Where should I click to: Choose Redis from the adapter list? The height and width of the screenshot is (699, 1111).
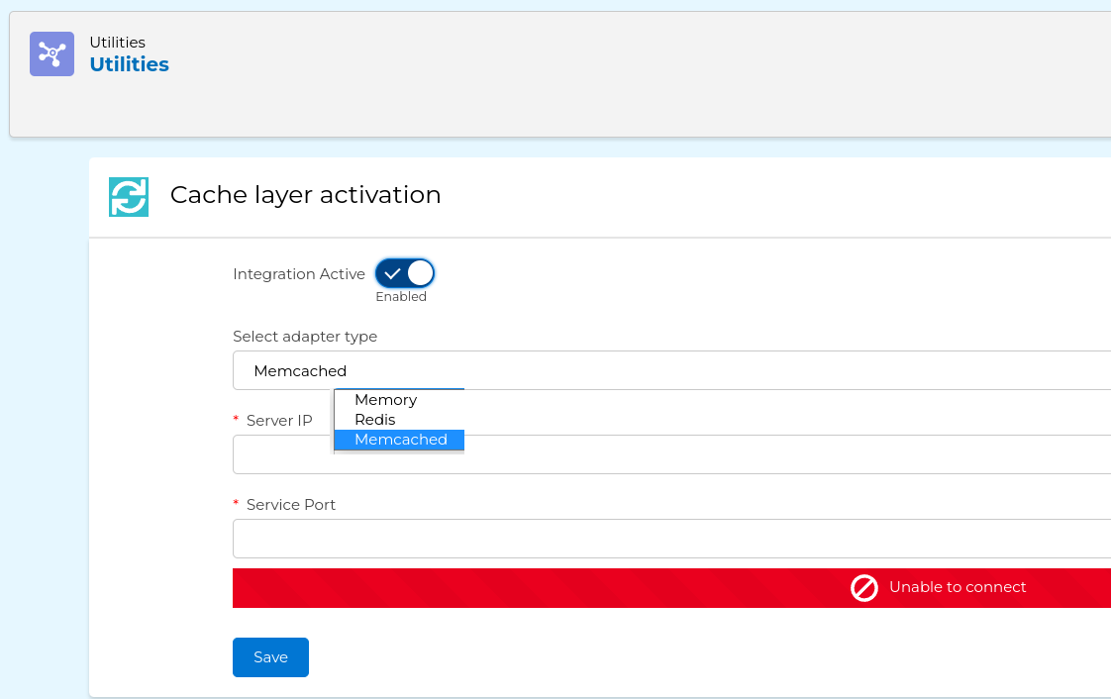[x=375, y=420]
